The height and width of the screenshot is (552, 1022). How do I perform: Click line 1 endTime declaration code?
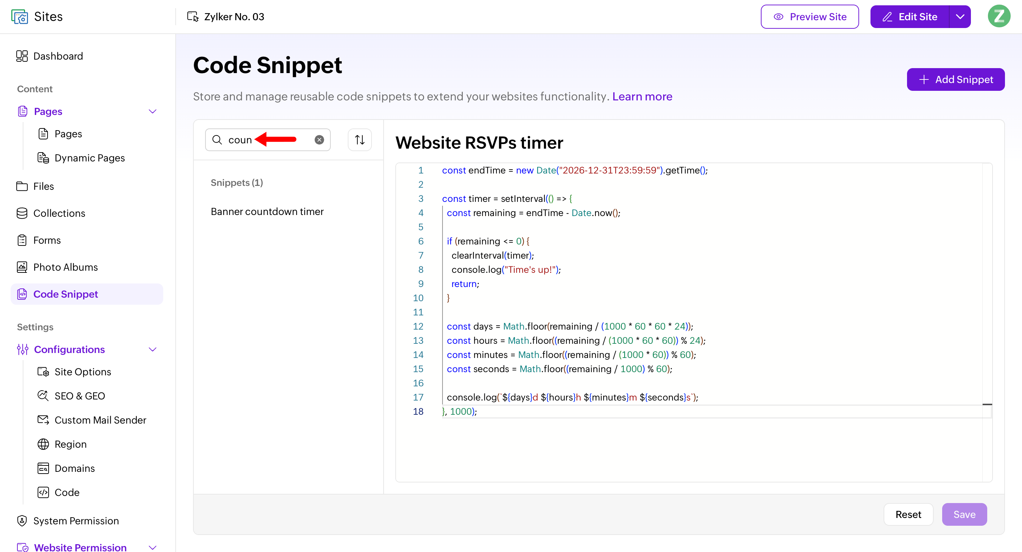[575, 171]
